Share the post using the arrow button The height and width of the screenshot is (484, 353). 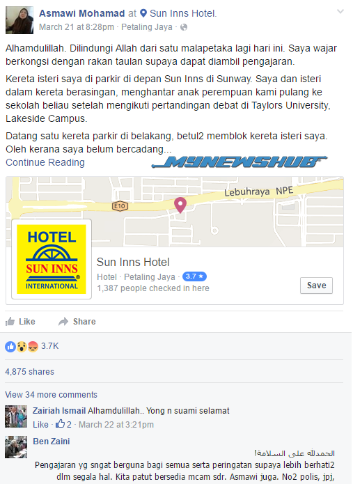pyautogui.click(x=77, y=322)
